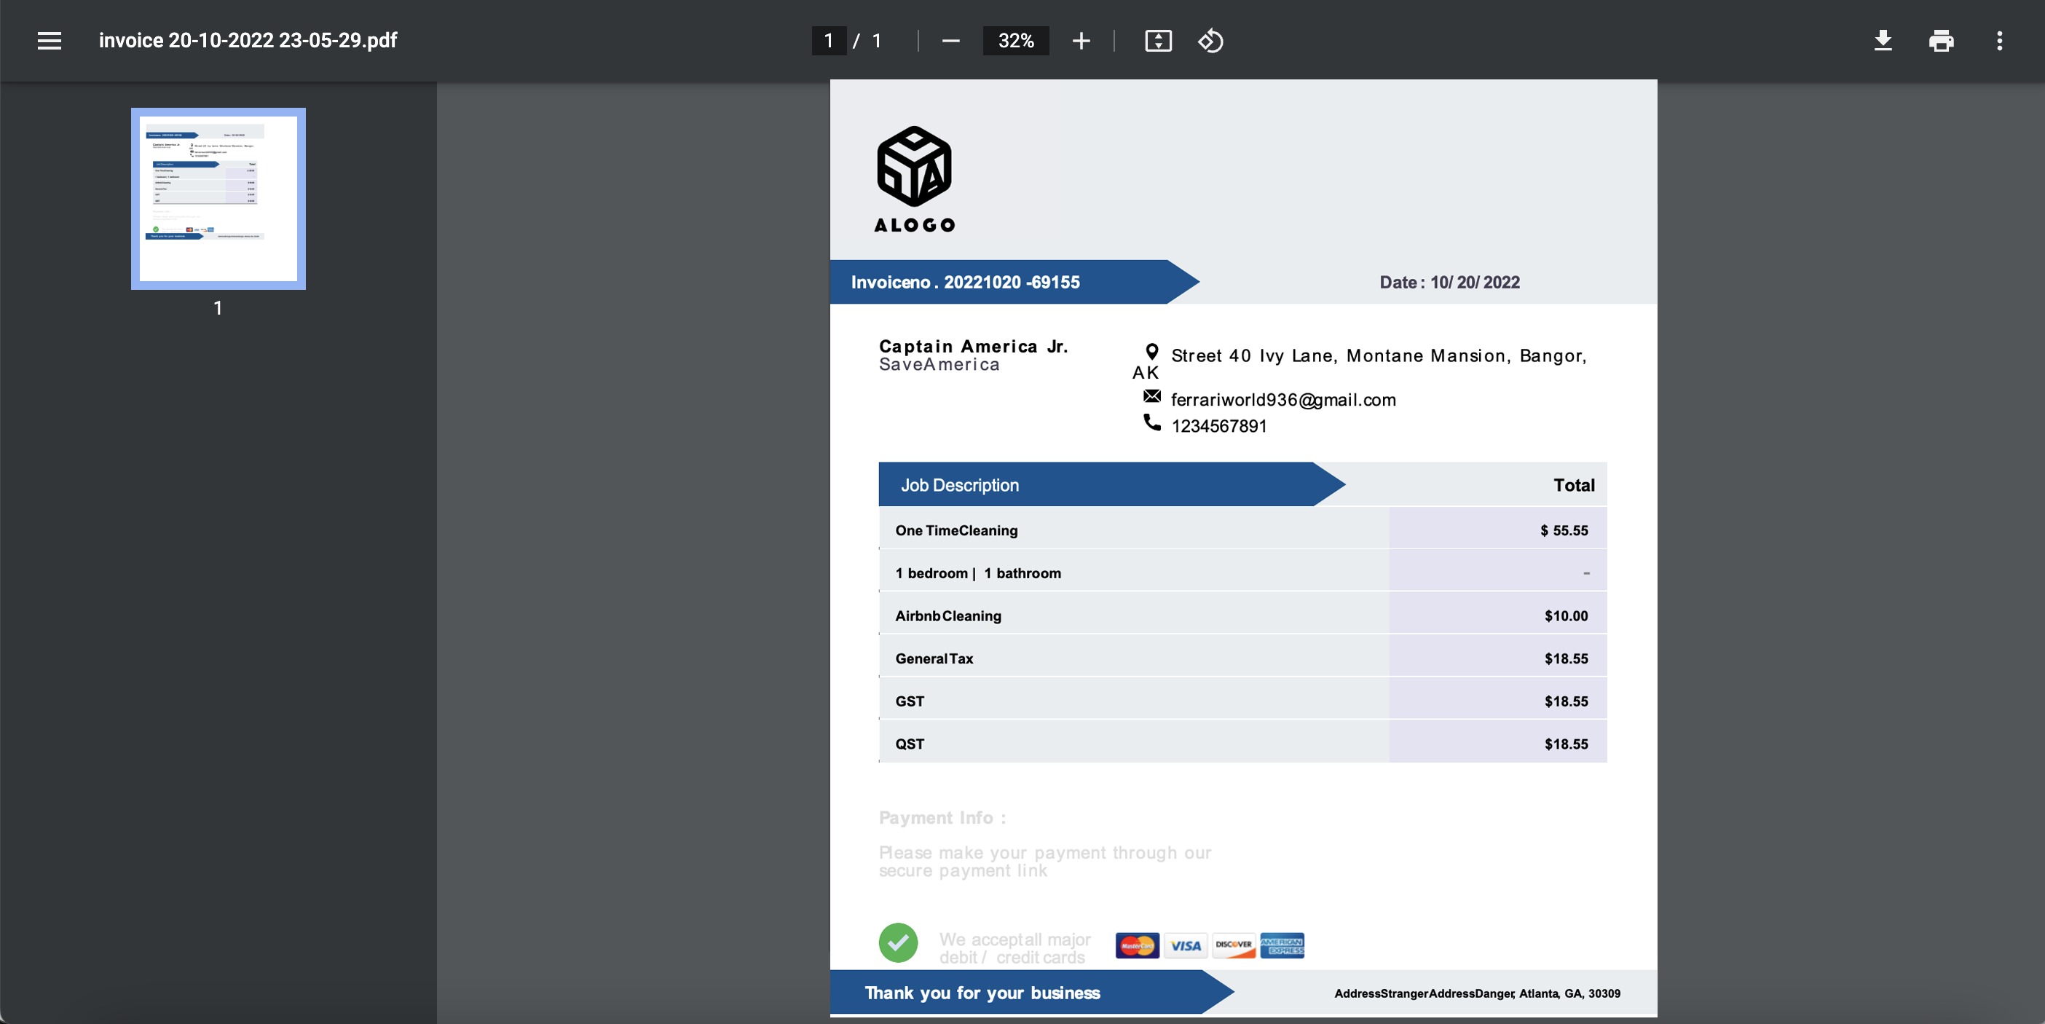Rotate the document counterclockwise
The width and height of the screenshot is (2045, 1024).
(x=1210, y=41)
